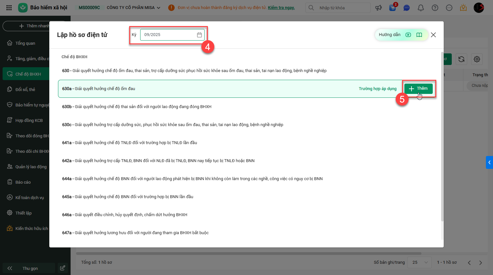Screen dimensions: 493x275
Task: Open the app launcher grid icon
Action: (x=9, y=8)
